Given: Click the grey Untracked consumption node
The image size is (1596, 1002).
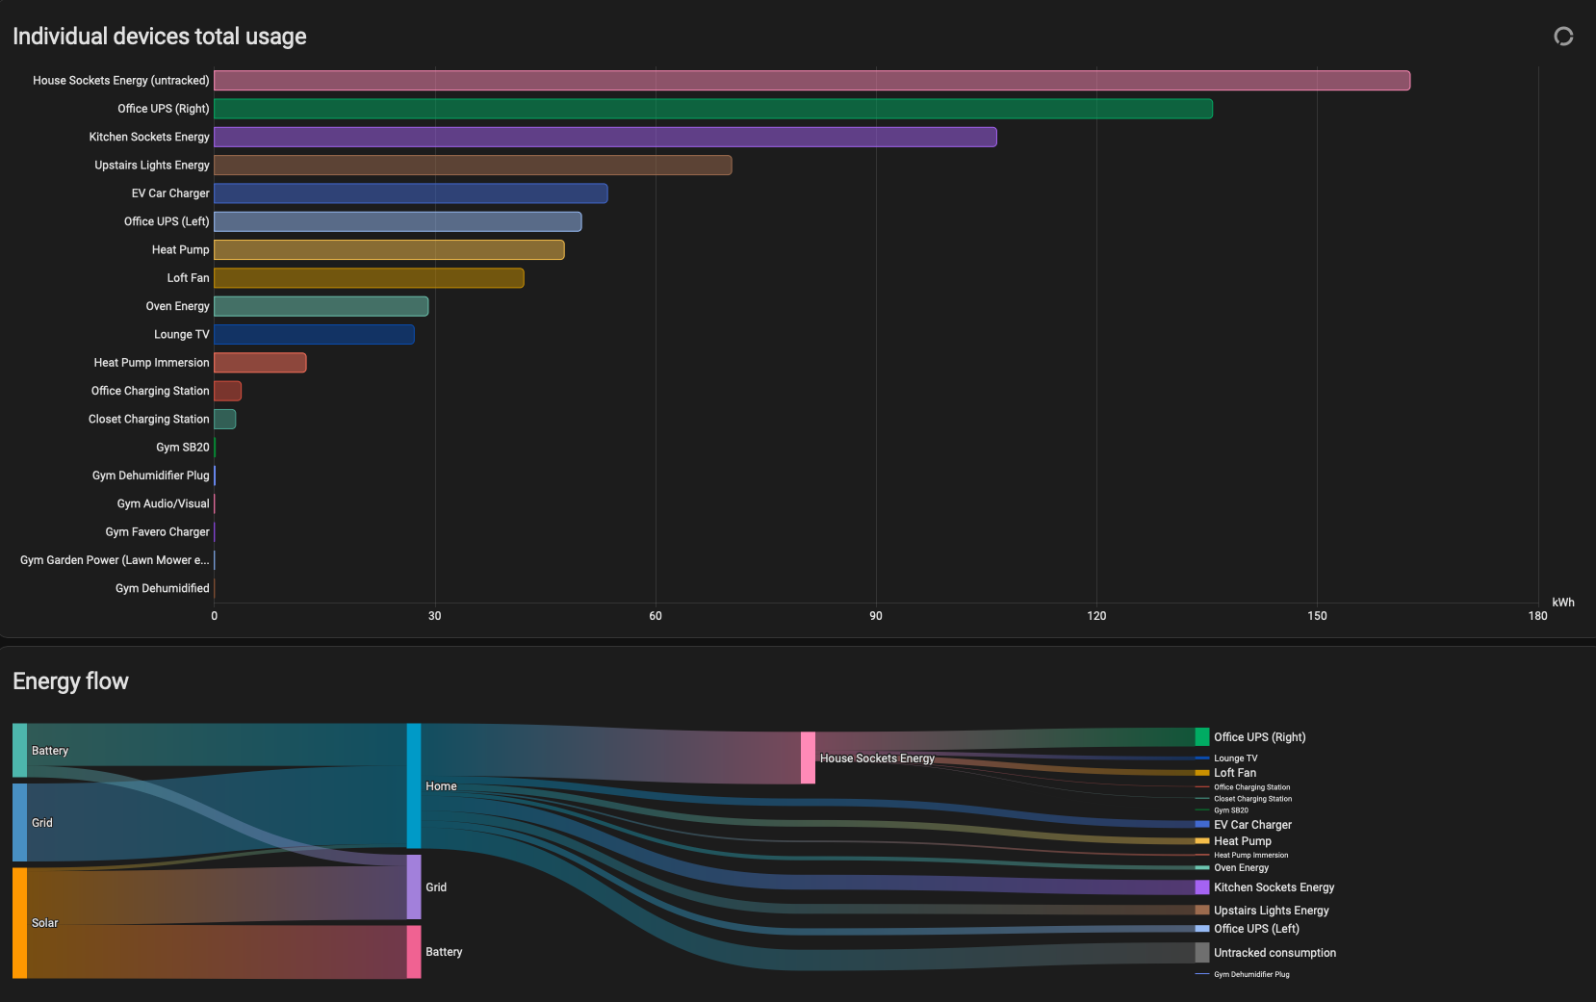Looking at the screenshot, I should [1202, 953].
